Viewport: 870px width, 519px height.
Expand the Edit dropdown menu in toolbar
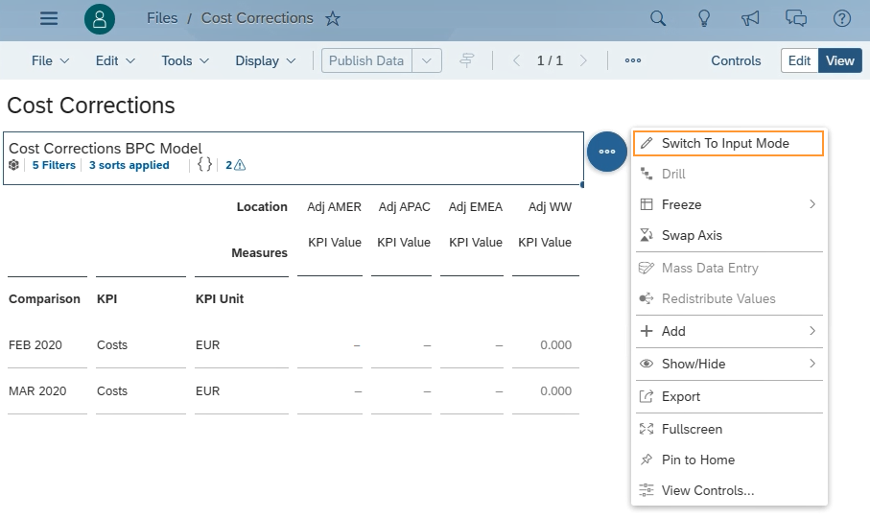click(x=115, y=60)
